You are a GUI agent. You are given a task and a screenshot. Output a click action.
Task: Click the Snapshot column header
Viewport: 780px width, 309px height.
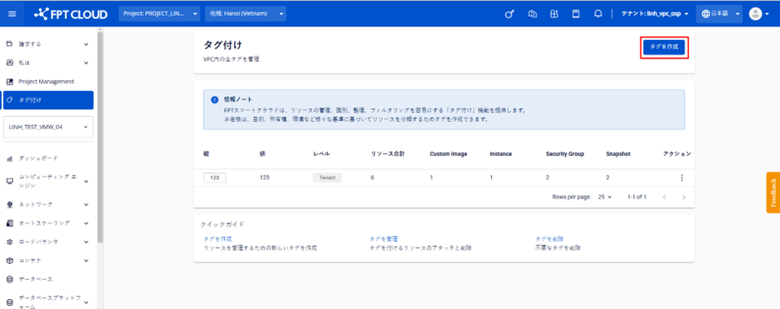[x=618, y=154]
